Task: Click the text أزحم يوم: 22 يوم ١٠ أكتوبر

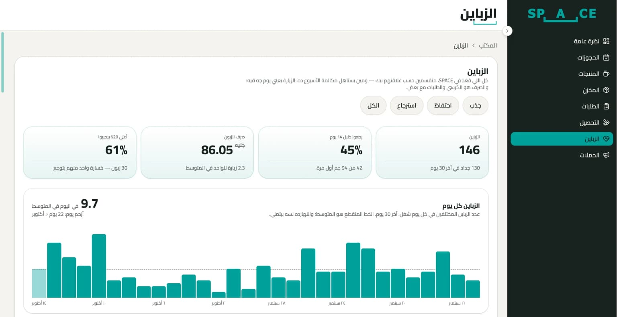Action: click(58, 214)
